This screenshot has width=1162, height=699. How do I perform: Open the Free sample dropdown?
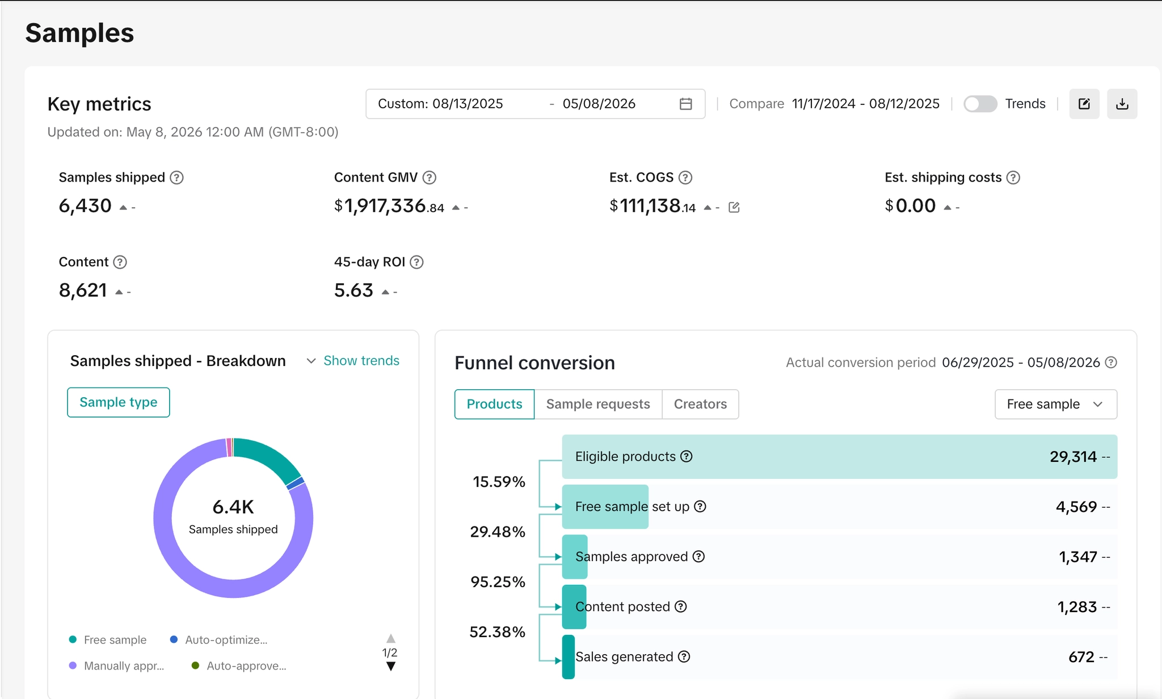1056,405
